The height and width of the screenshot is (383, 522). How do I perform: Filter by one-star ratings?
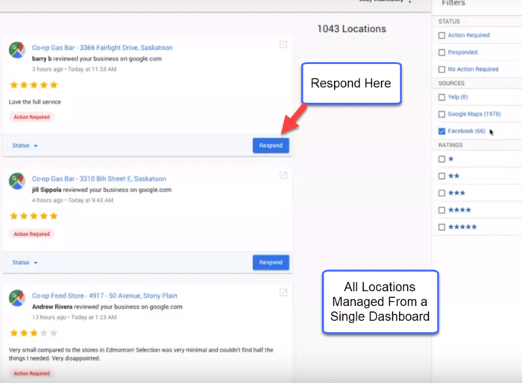tap(441, 159)
